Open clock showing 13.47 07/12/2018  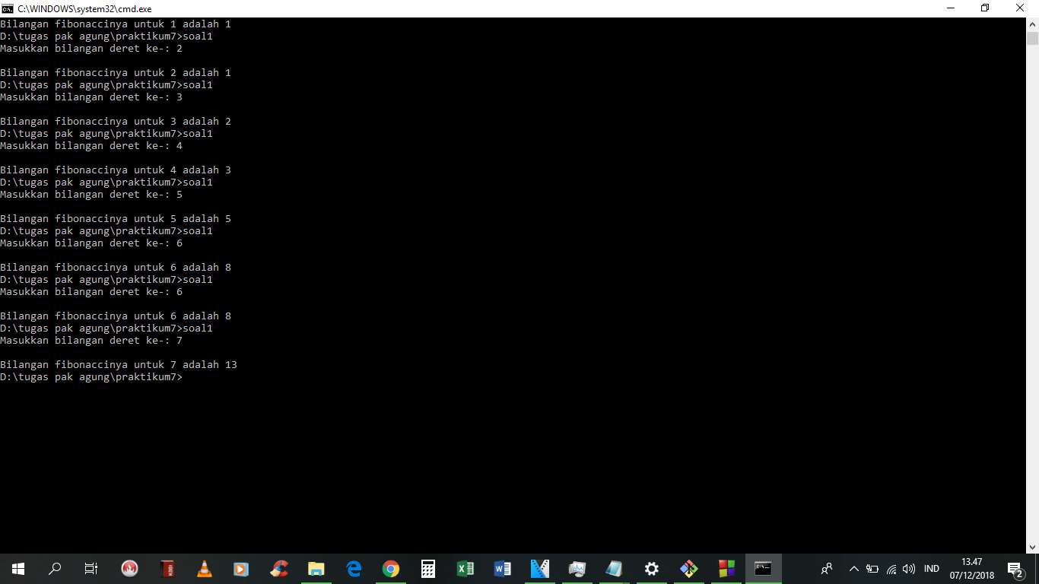[x=972, y=569]
